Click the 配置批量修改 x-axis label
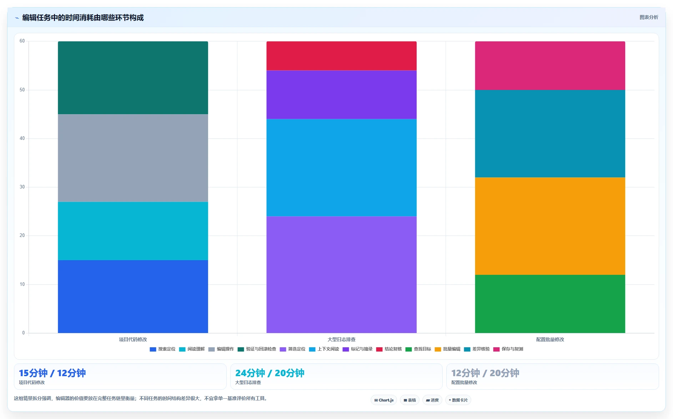 point(550,339)
